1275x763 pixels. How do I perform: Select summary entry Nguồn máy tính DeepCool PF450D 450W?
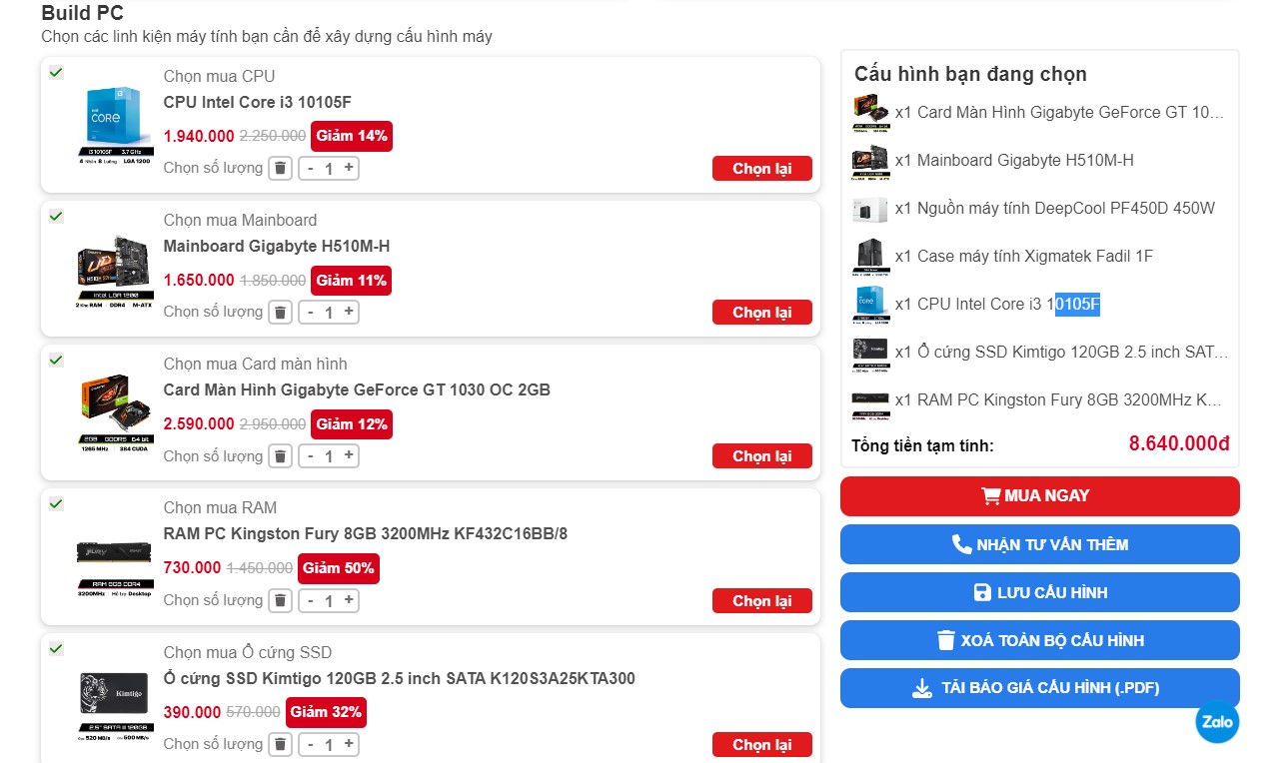[1055, 208]
